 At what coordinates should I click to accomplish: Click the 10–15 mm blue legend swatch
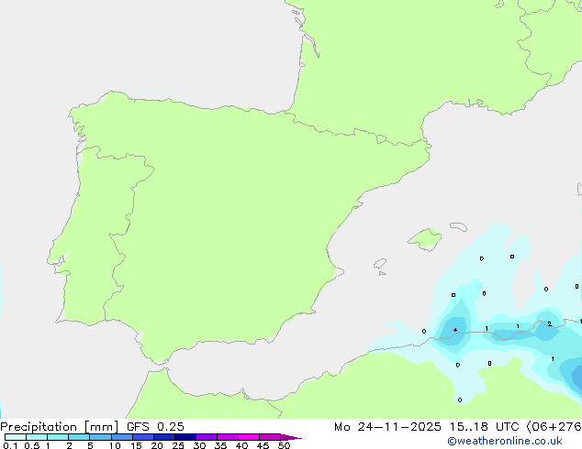122,437
